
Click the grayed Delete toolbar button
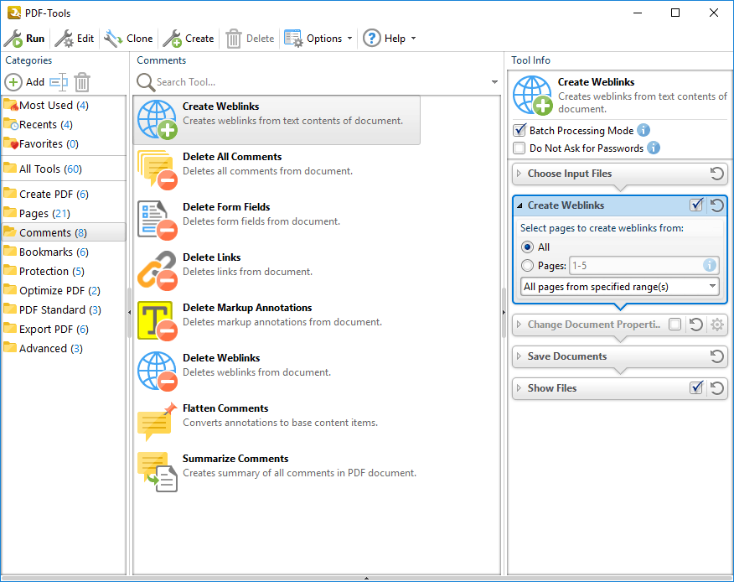[x=250, y=39]
